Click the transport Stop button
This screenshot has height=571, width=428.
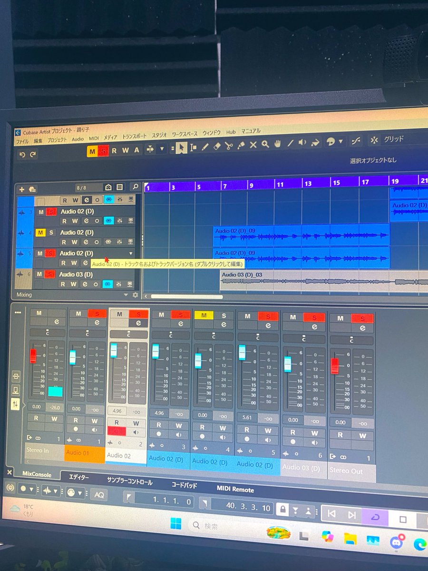point(403,519)
